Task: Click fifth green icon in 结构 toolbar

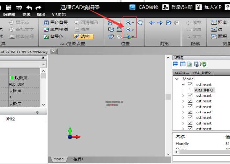Action: tap(203, 64)
